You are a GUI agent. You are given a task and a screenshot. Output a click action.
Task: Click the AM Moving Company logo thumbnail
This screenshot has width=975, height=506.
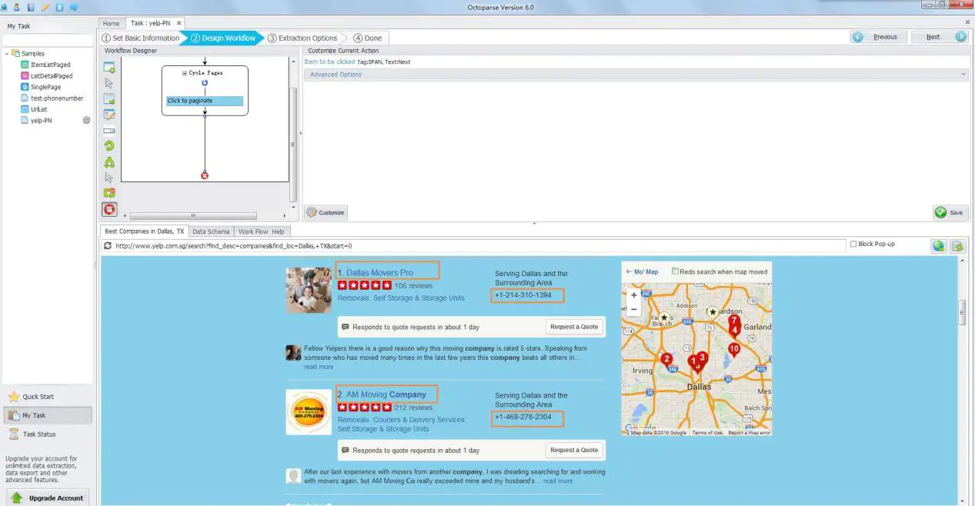(x=309, y=412)
